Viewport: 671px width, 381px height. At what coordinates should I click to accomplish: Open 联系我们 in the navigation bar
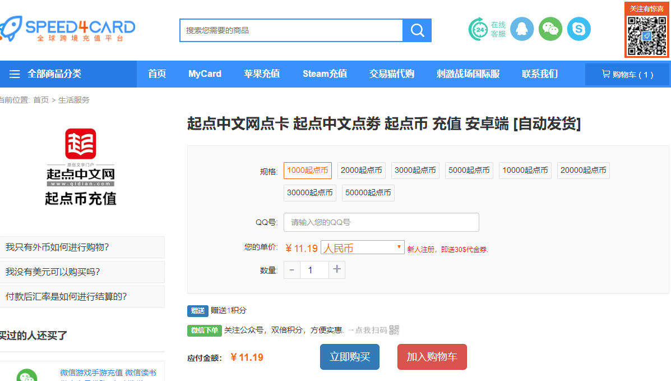click(540, 74)
